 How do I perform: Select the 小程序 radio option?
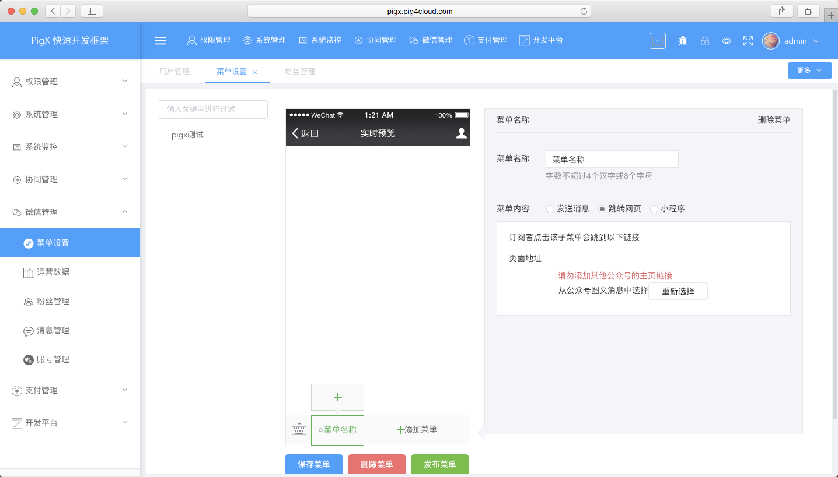click(x=654, y=209)
